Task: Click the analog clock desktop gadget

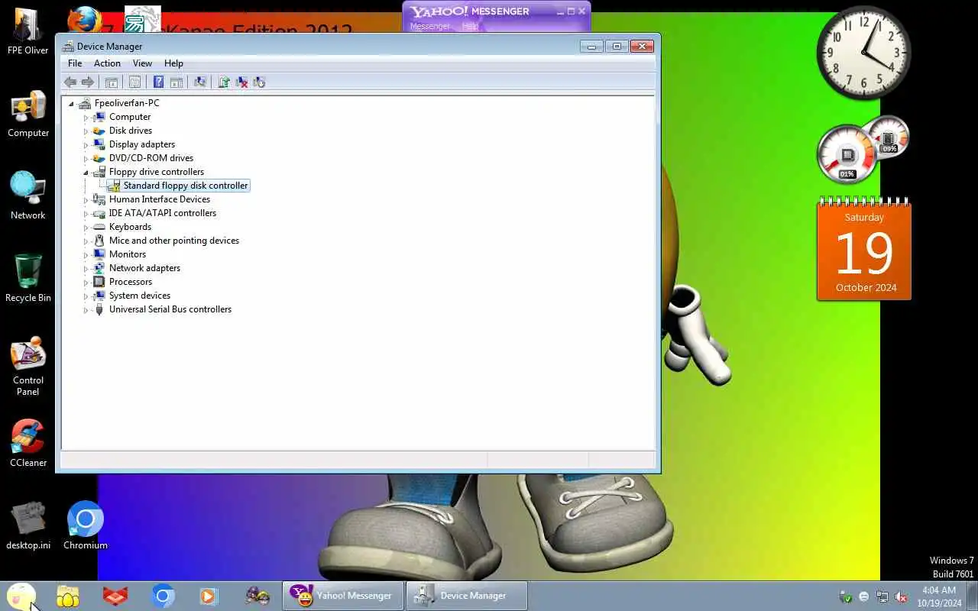Action: click(x=864, y=53)
